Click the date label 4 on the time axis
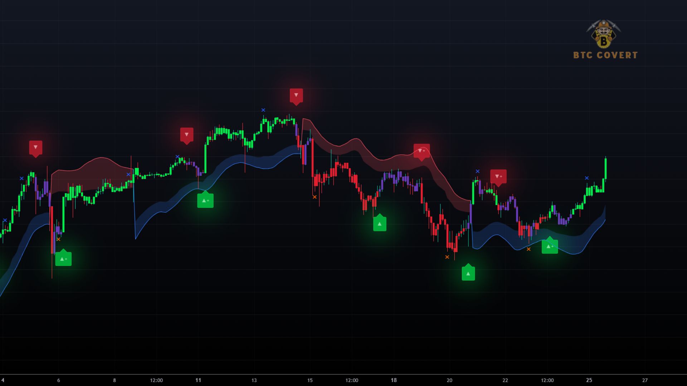This screenshot has width=687, height=386. [3, 380]
